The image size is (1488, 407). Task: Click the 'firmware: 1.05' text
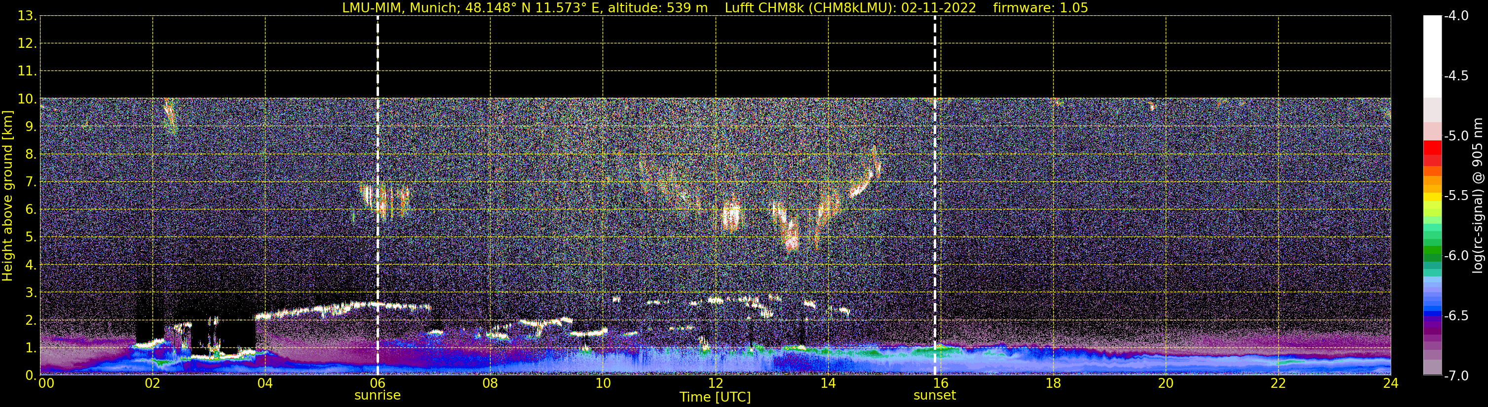click(x=1040, y=8)
